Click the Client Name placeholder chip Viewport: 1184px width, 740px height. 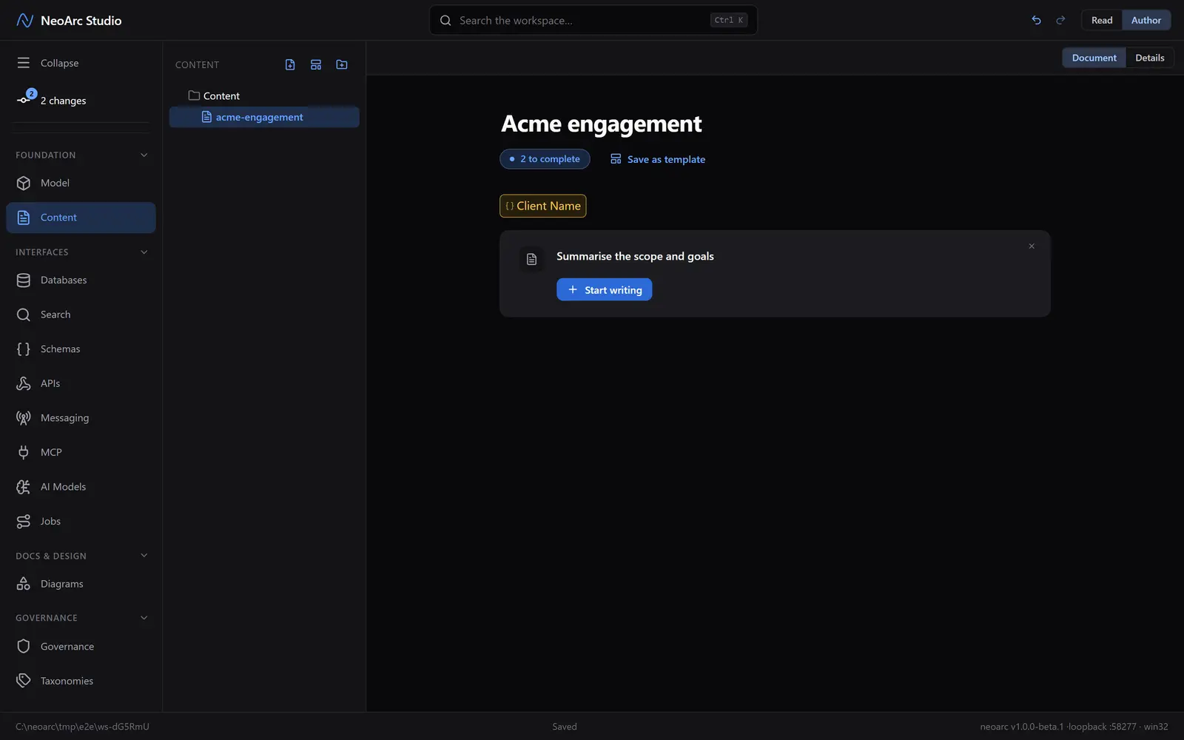pos(543,206)
